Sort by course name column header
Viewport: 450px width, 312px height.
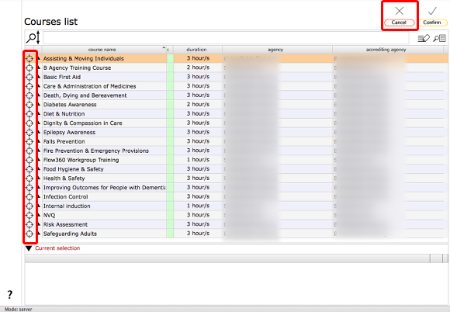tap(102, 50)
